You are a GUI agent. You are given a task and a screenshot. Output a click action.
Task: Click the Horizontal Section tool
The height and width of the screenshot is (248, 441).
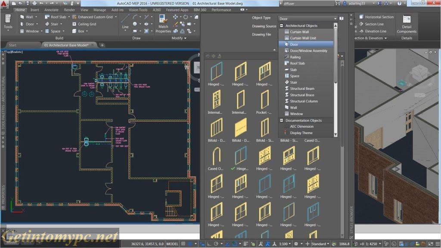pos(376,17)
